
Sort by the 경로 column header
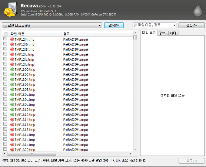click(97, 34)
